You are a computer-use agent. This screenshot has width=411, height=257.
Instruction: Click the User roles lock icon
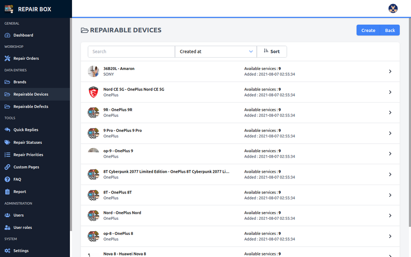pyautogui.click(x=7, y=228)
